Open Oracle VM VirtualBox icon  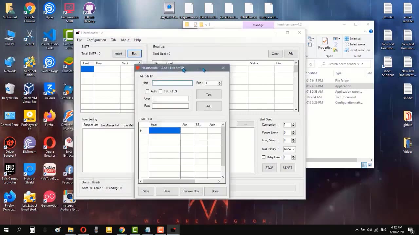coord(29,93)
